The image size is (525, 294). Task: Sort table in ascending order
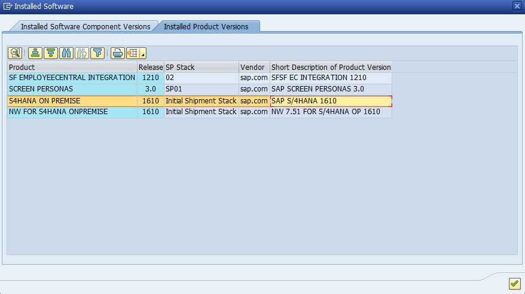(x=35, y=53)
